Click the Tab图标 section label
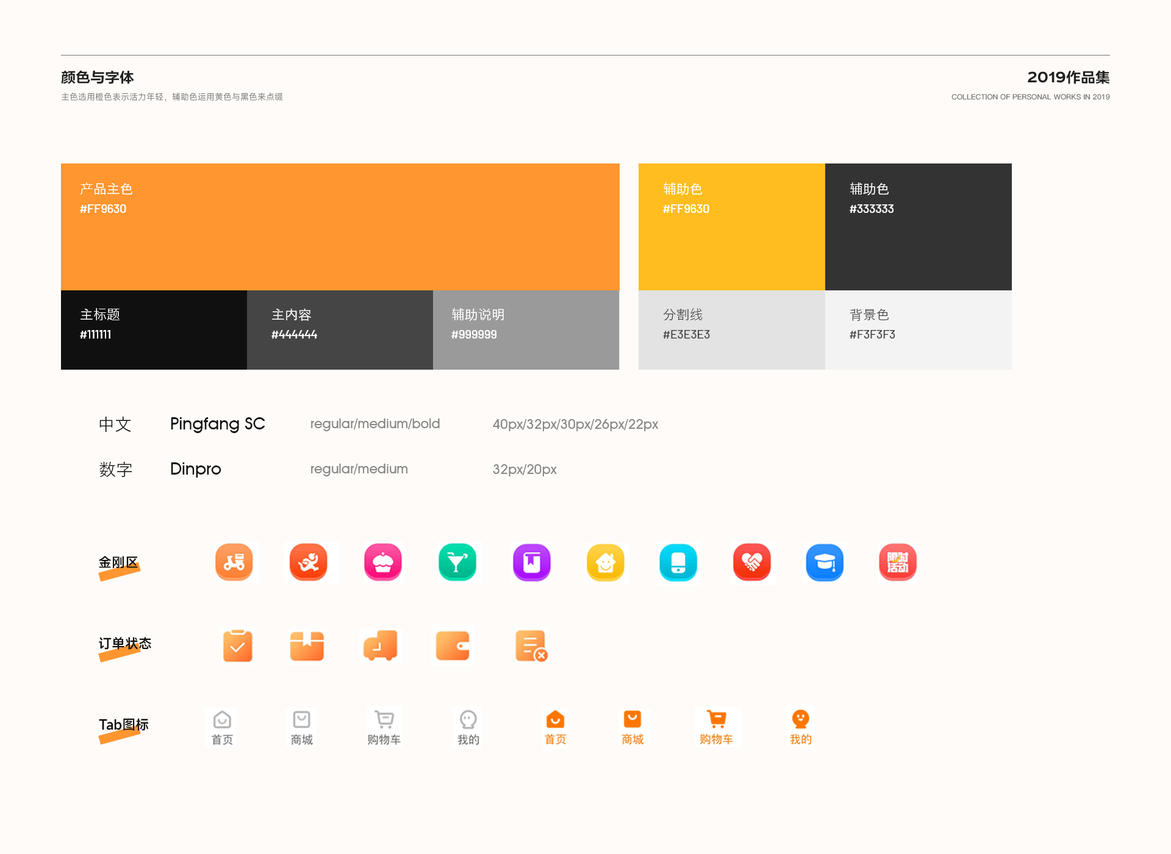 124,725
